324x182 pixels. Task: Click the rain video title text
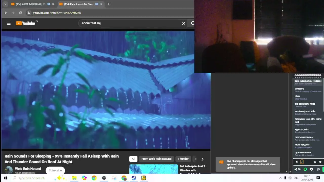(62, 159)
